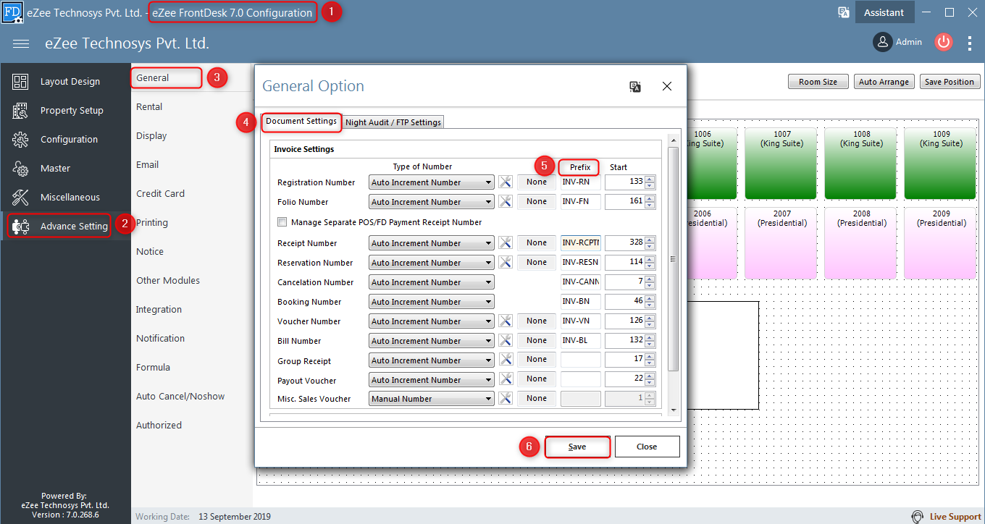The width and height of the screenshot is (985, 524).
Task: Click Reservation Number settings tool icon
Action: [506, 263]
